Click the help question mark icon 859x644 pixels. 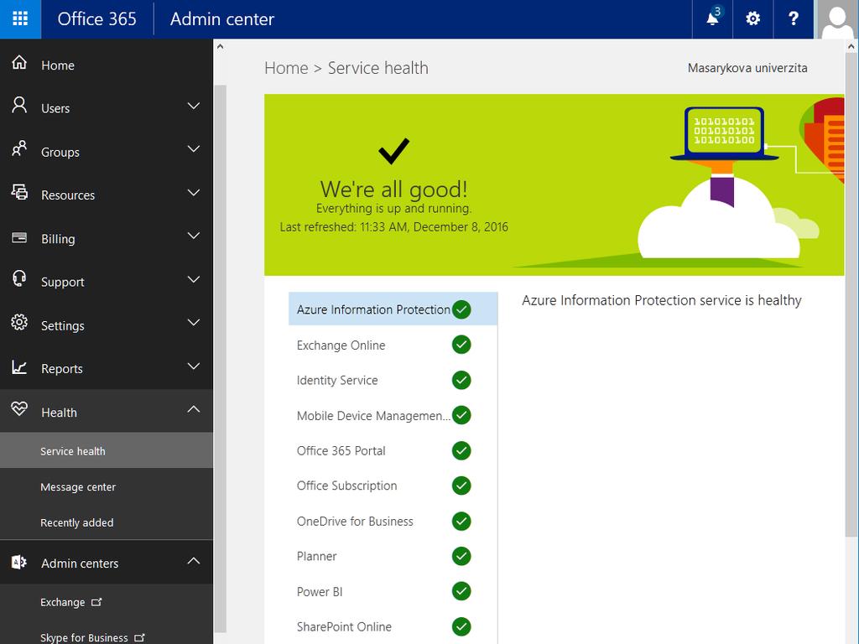(x=793, y=19)
